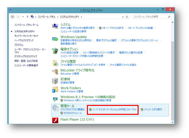Screen dimensions: 189x138
Task: Click 更新履歴の表示 link
Action: click(68, 44)
